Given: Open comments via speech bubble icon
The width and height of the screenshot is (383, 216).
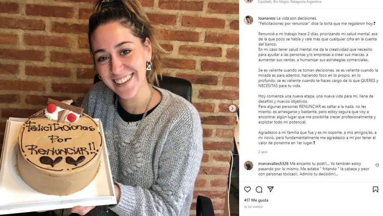Looking at the screenshot, I should click(259, 189).
